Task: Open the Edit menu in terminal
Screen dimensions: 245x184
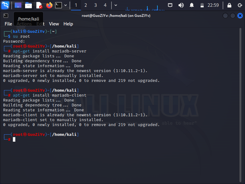Action: [x=40, y=24]
